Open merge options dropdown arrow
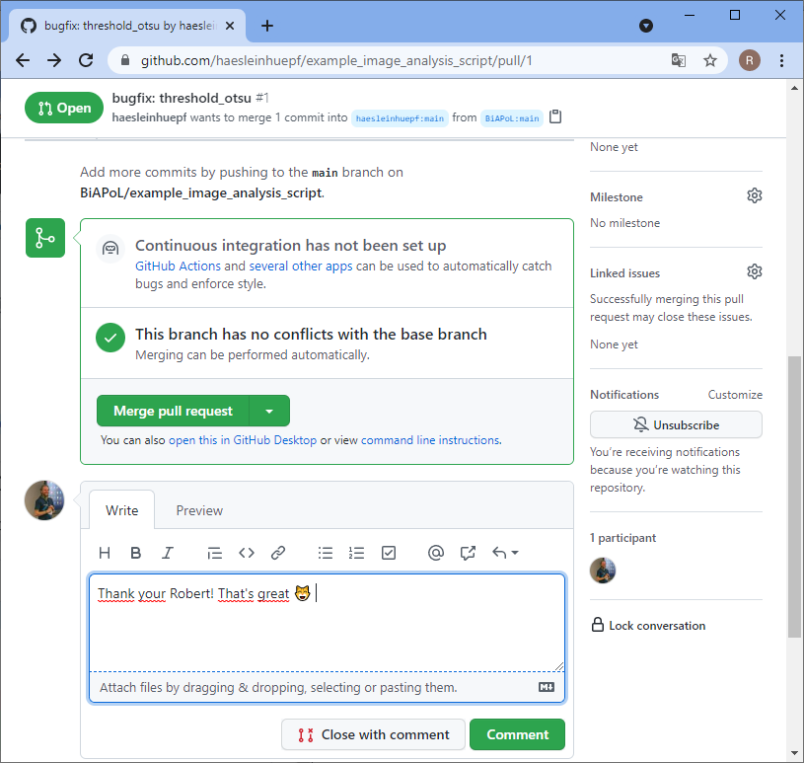Screen dimensions: 804x763 click(269, 411)
